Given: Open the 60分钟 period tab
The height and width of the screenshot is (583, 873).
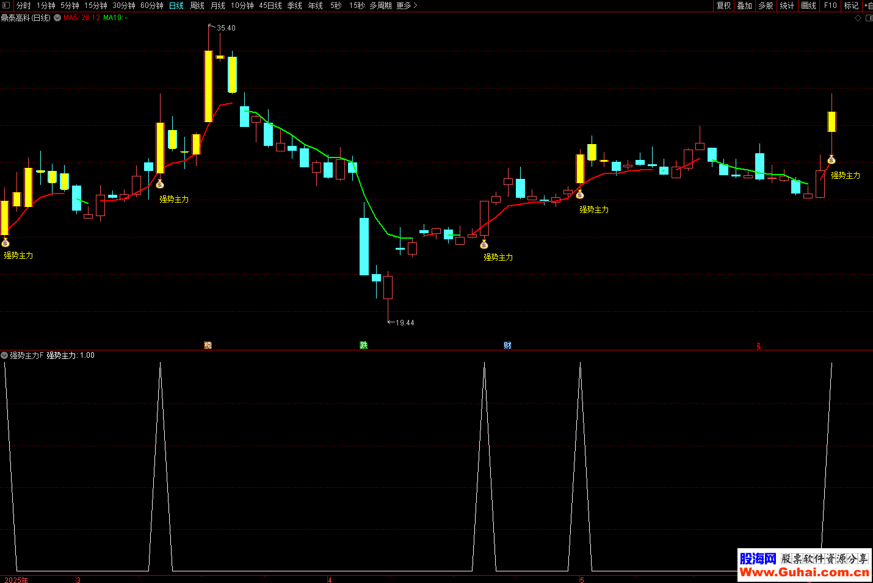Looking at the screenshot, I should coord(152,5).
